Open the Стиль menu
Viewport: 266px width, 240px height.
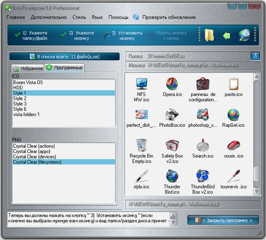click(x=79, y=17)
